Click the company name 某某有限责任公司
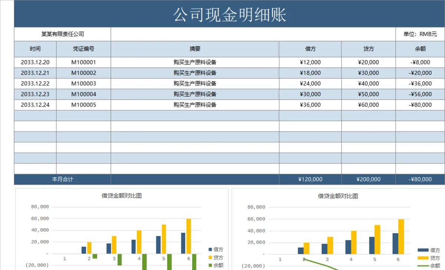Screen dimensions: 445x270 62,34
